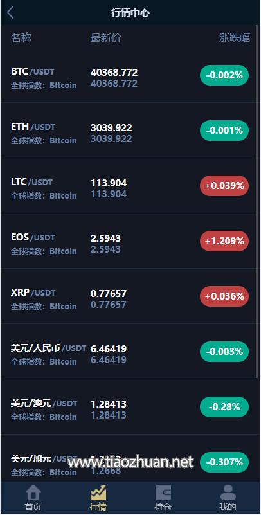
Task: Open the 持仓 wallet icon
Action: point(163,498)
